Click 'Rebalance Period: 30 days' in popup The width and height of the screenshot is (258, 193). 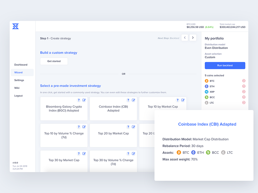click(x=183, y=146)
